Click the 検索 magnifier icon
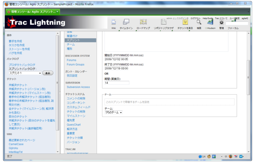The image size is (256, 165). [199, 22]
